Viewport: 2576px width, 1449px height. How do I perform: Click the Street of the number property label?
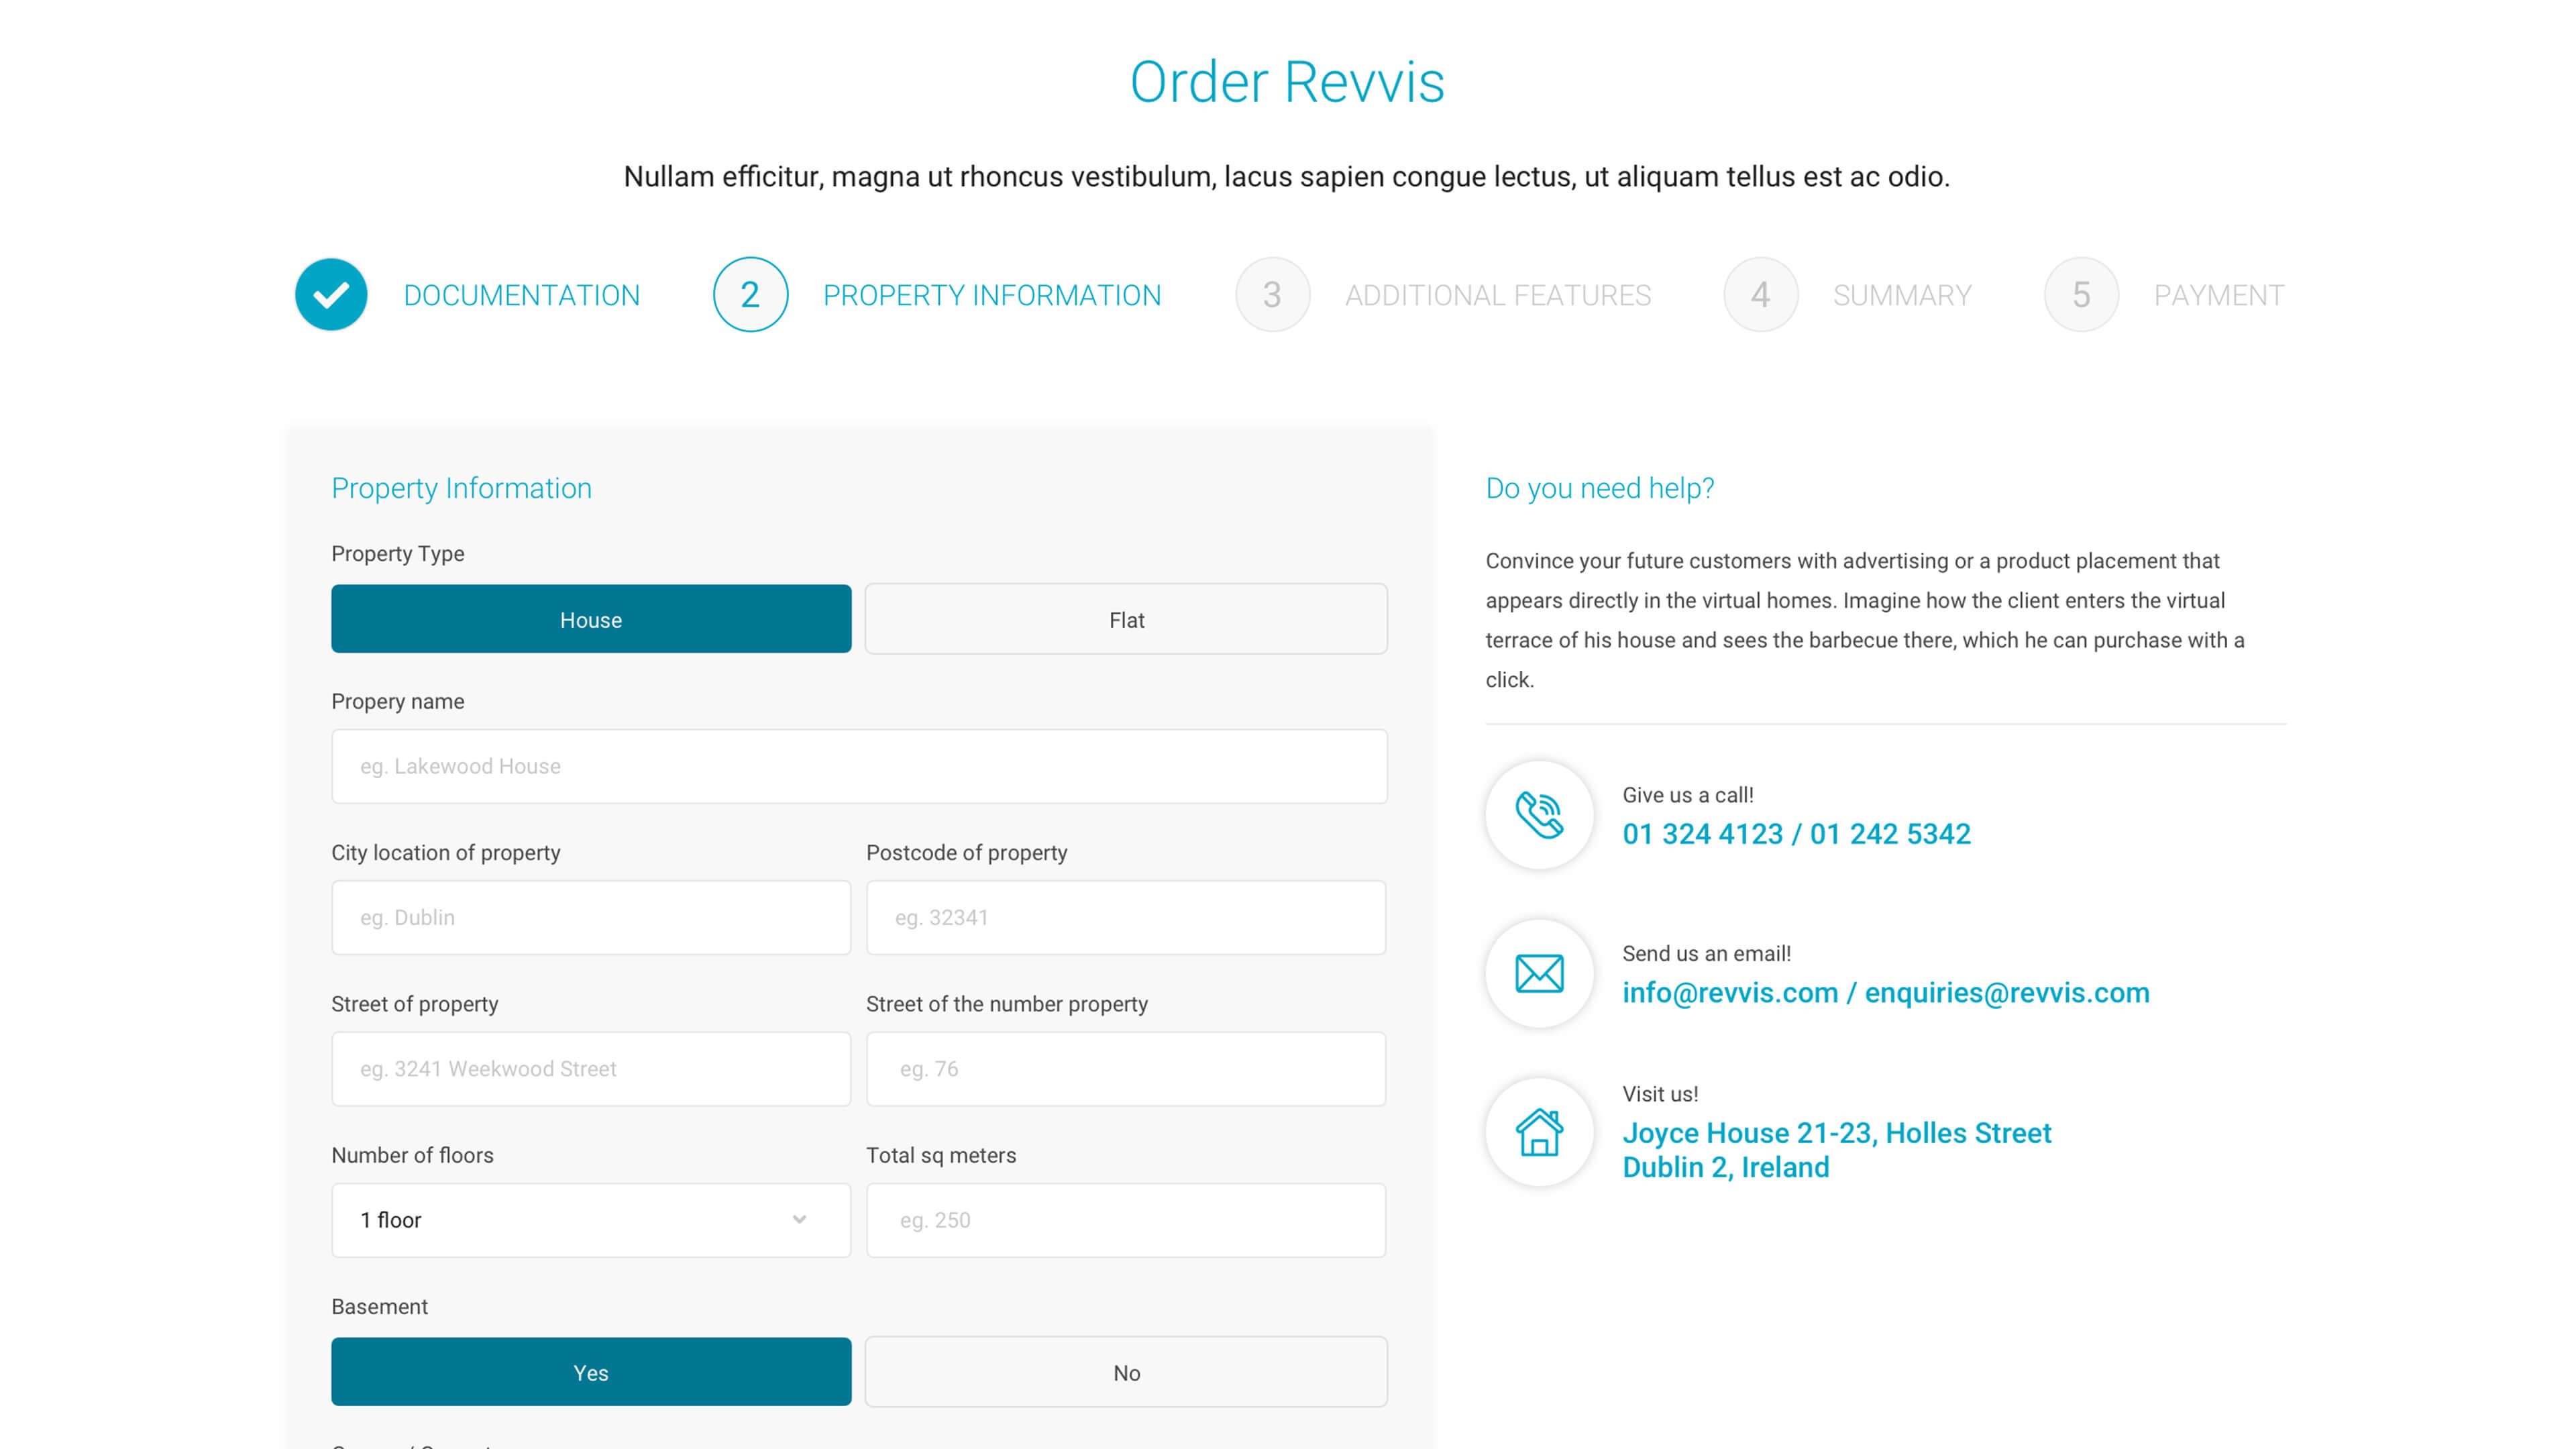(x=1006, y=1004)
